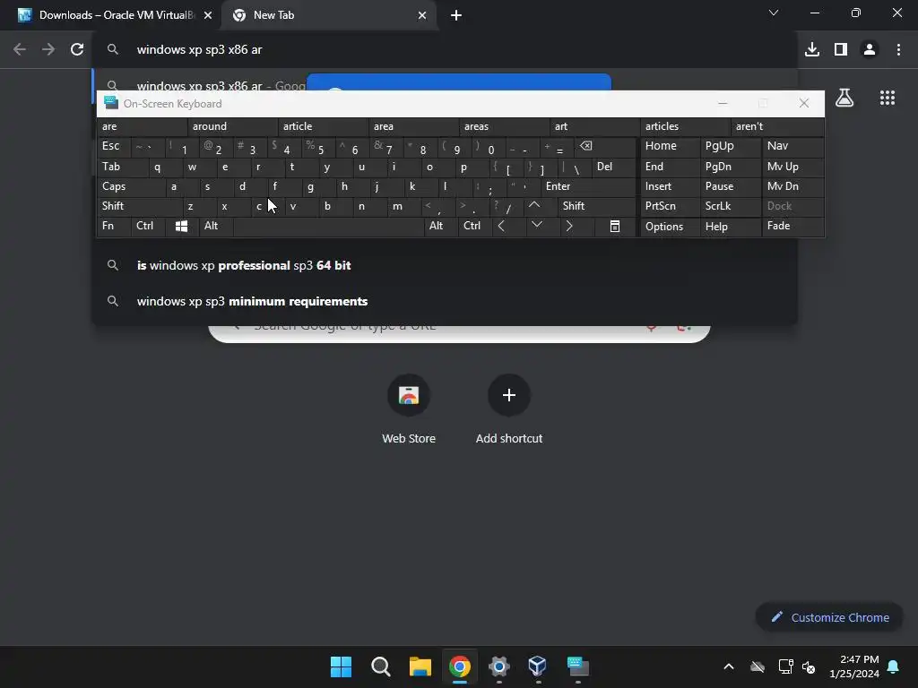Click the Add shortcut tile
918x688 pixels.
pos(509,410)
